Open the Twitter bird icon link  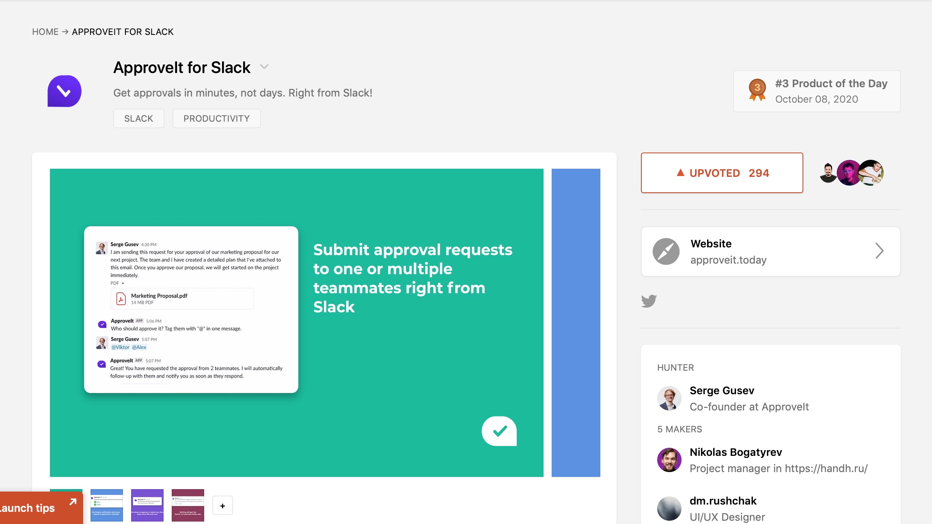pos(649,301)
